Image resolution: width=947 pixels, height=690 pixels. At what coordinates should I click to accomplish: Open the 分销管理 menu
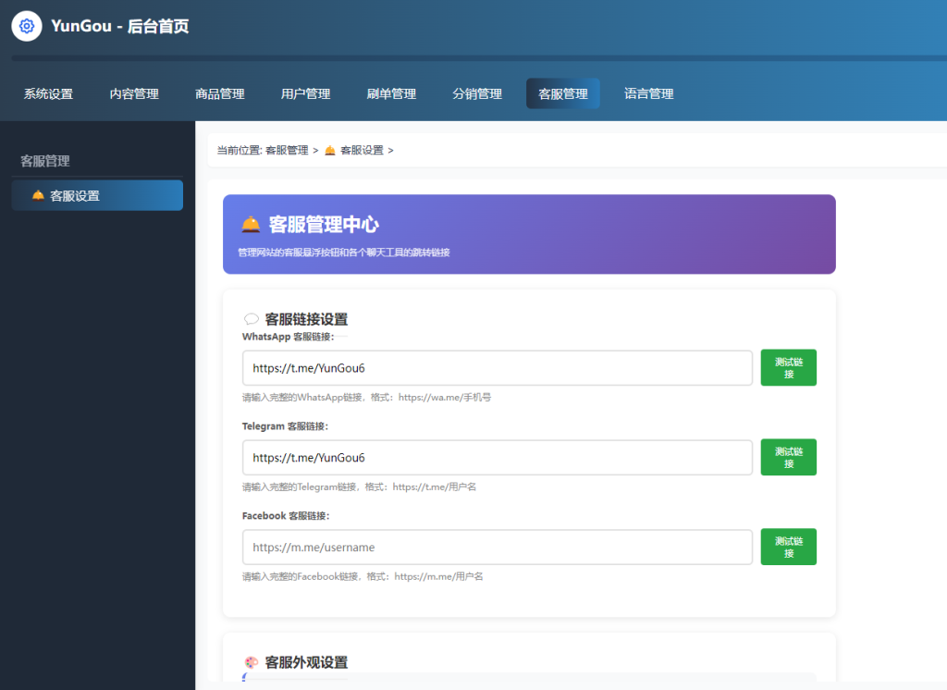[477, 93]
